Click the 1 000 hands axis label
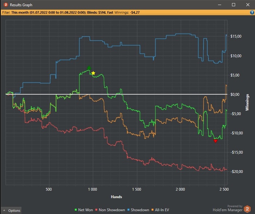This screenshot has height=214, width=255. coord(93,189)
